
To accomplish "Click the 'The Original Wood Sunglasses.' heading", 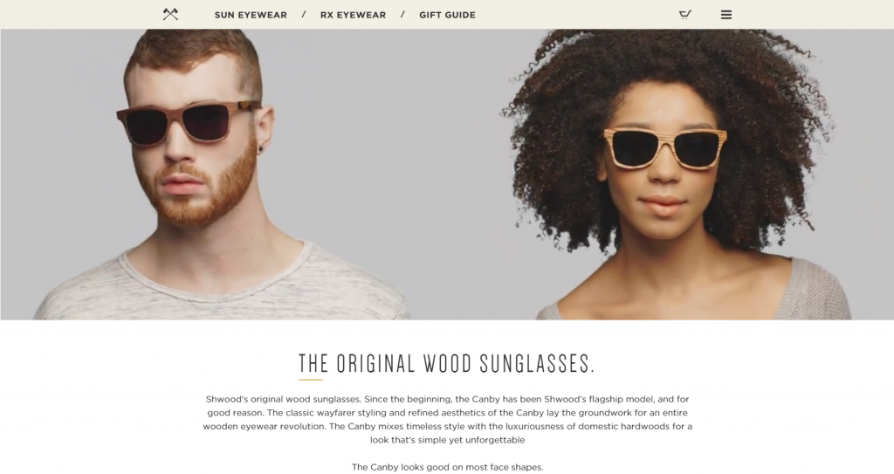I will pyautogui.click(x=447, y=363).
